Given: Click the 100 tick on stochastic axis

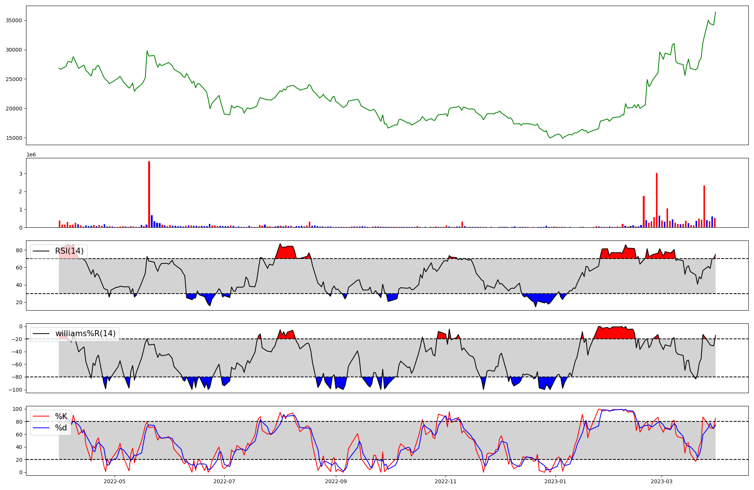Looking at the screenshot, I should coord(17,409).
